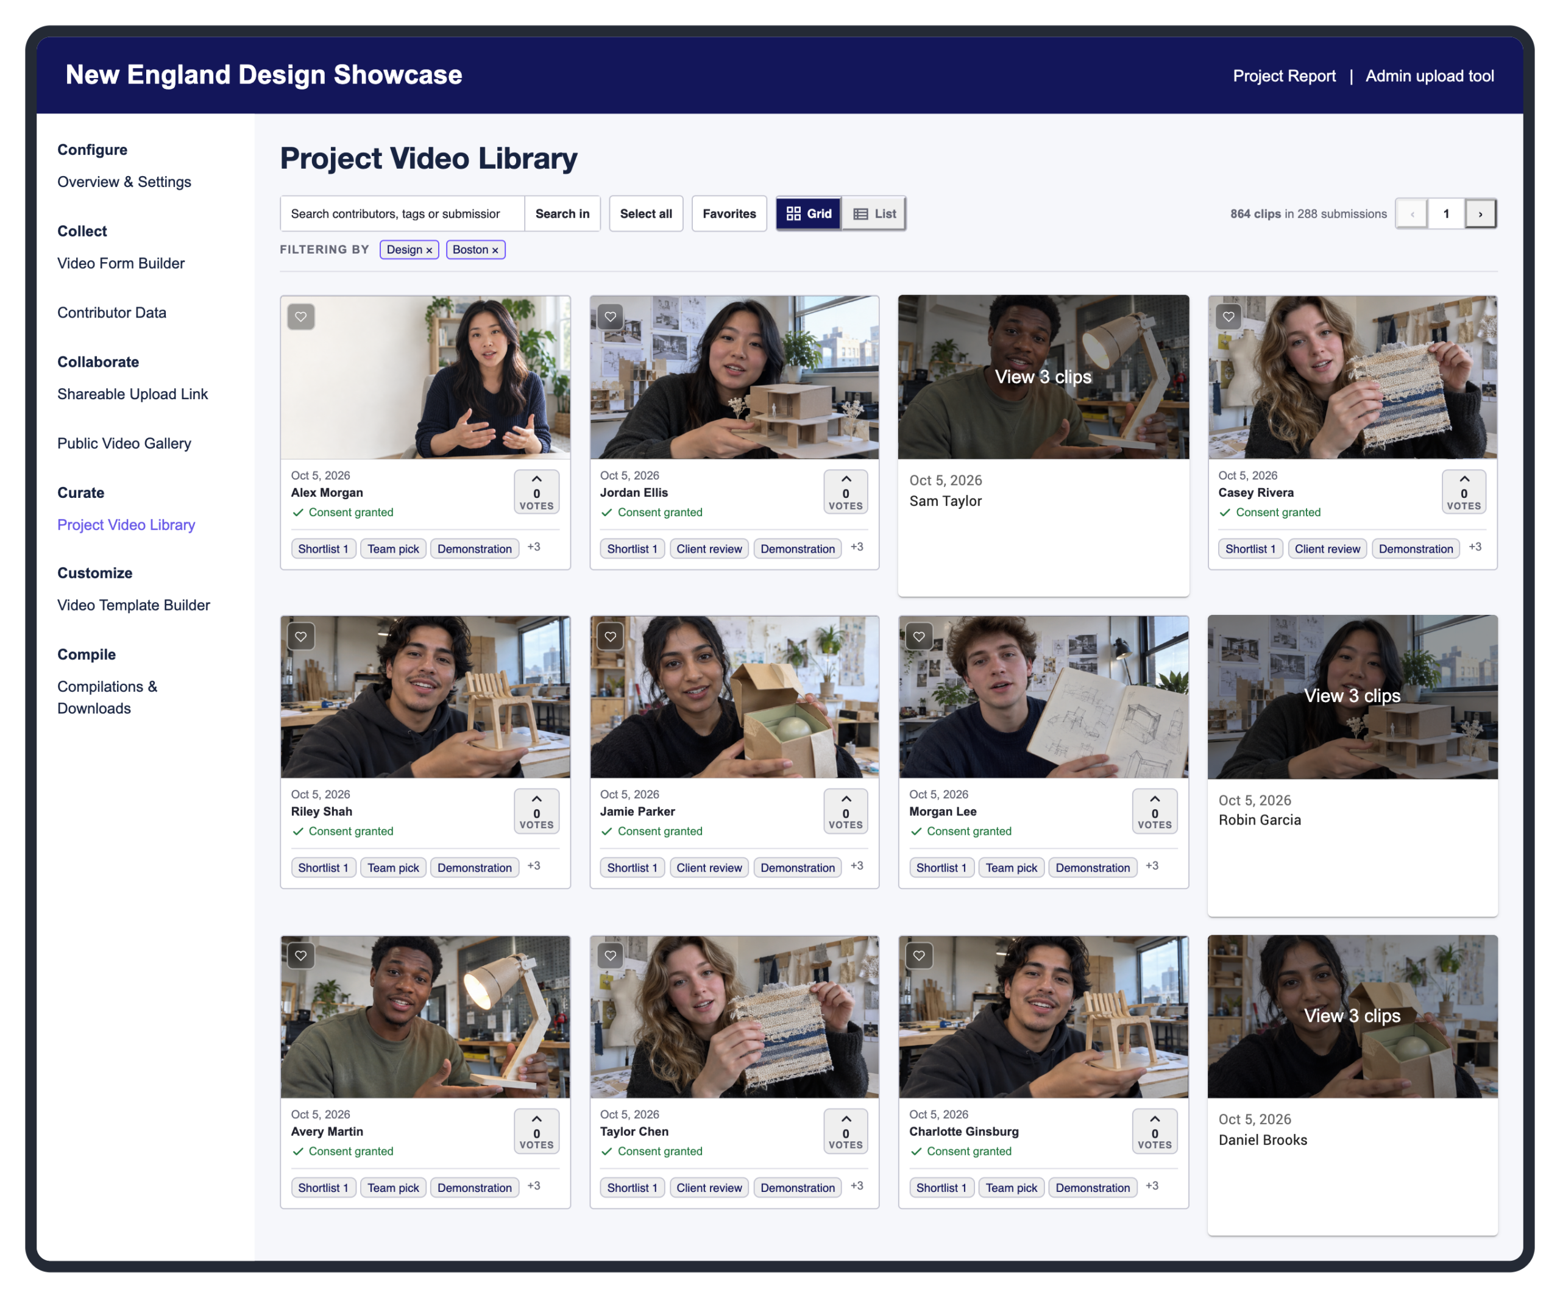The height and width of the screenshot is (1298, 1560).
Task: Open the Search in dropdown
Action: [x=562, y=214]
